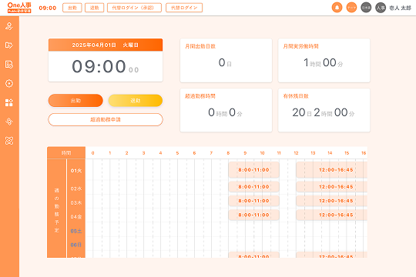
Task: Select the 月間実労働時間 card
Action: click(x=324, y=61)
